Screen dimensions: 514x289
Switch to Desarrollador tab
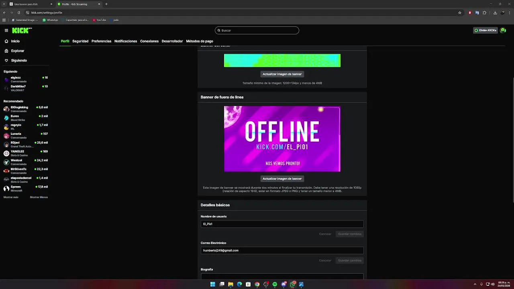point(172,41)
